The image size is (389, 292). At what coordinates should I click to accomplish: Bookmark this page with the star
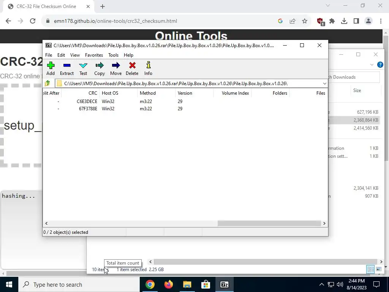(x=305, y=21)
